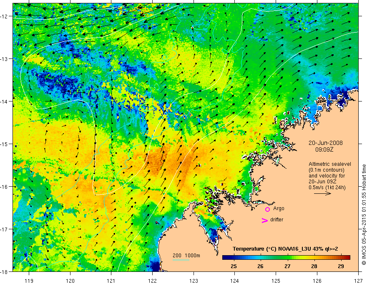The height and width of the screenshot is (284, 367).
Task: Click the '28' temperature scale value
Action: click(x=314, y=266)
